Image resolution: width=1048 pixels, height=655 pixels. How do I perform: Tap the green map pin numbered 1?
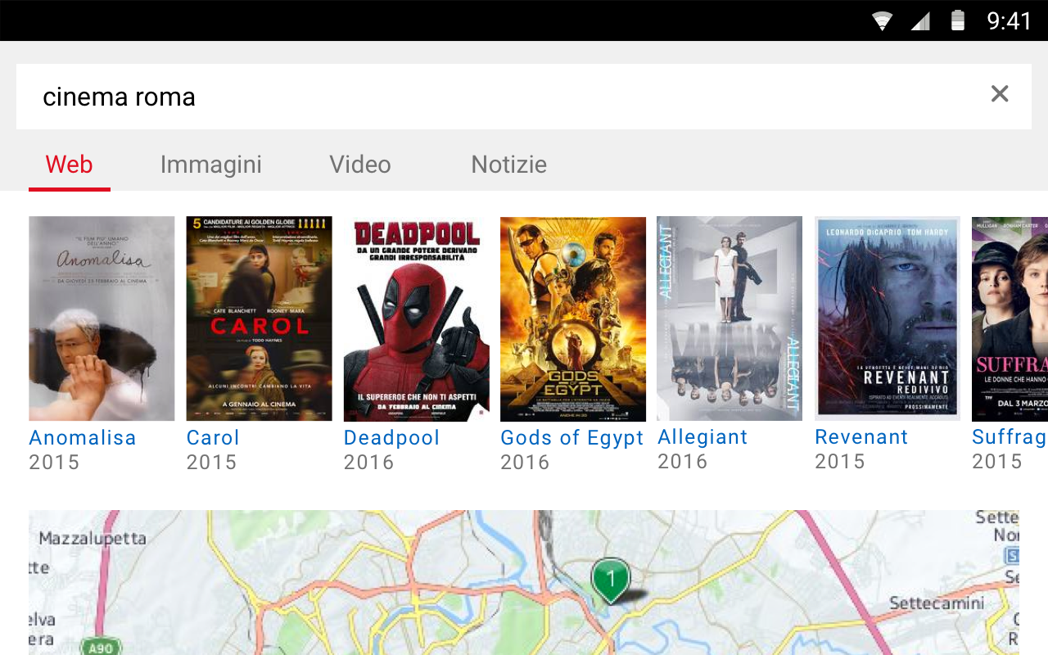point(610,580)
